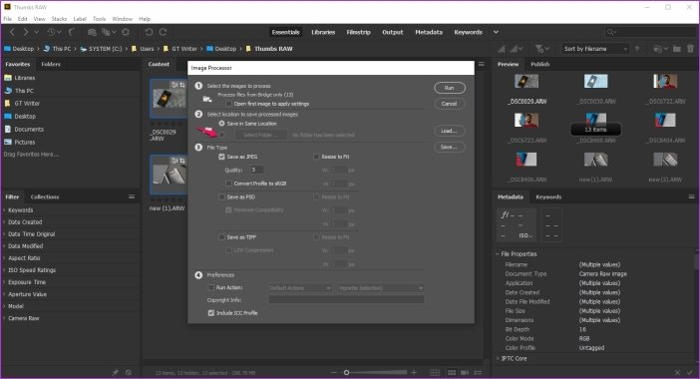Viewport: 700px width, 379px height.
Task: Create a new folder icon
Action: point(677,49)
